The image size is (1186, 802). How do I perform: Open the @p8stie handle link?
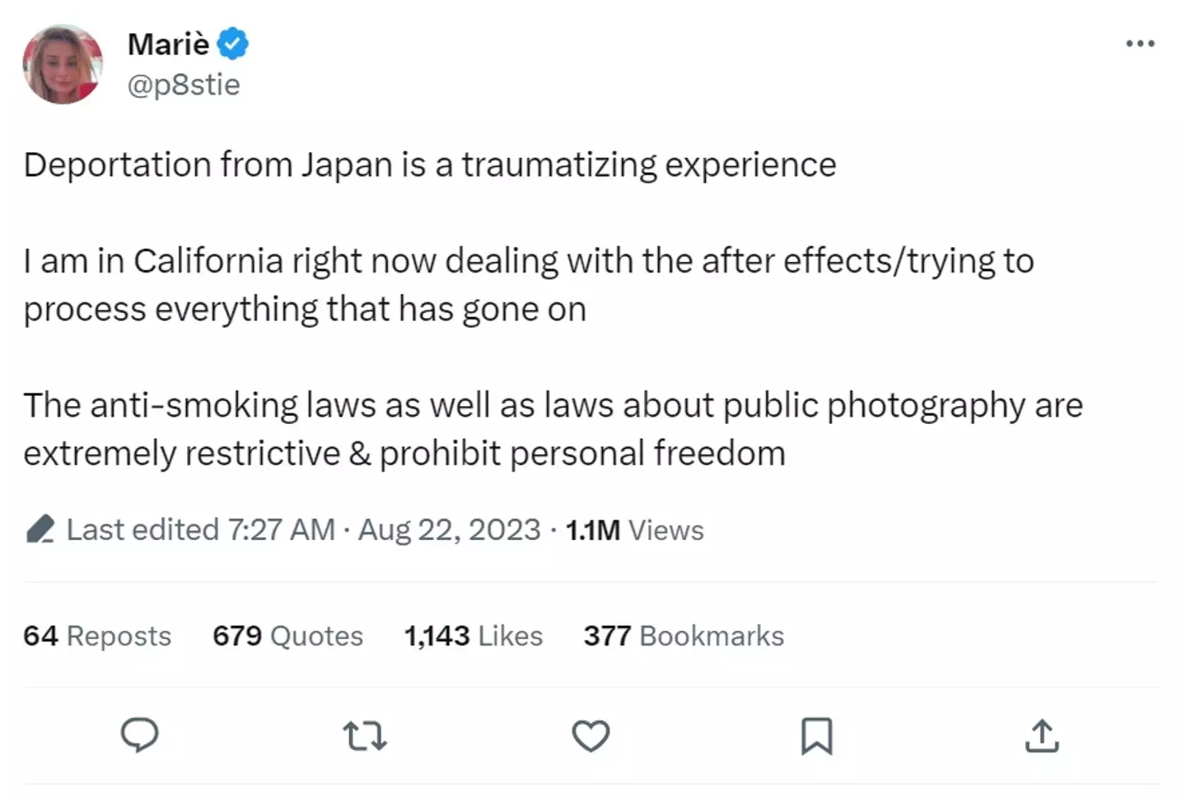coord(183,84)
